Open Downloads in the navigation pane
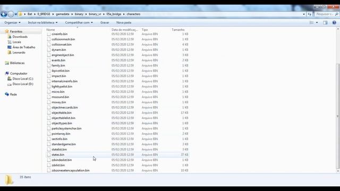The width and height of the screenshot is (340, 191). [x=20, y=37]
